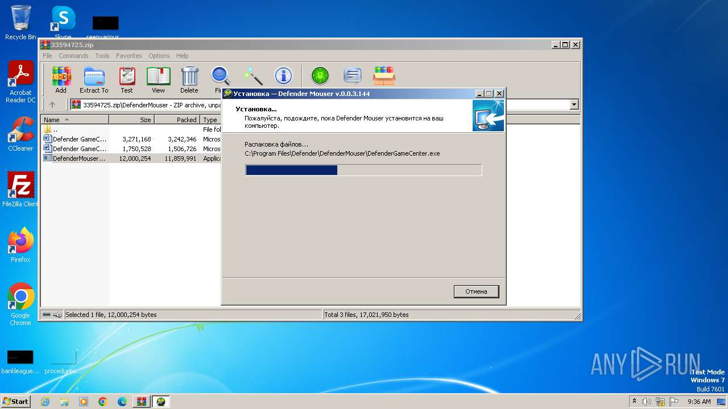The height and width of the screenshot is (409, 728).
Task: Switch to WinRAR taskbar button
Action: click(x=142, y=402)
